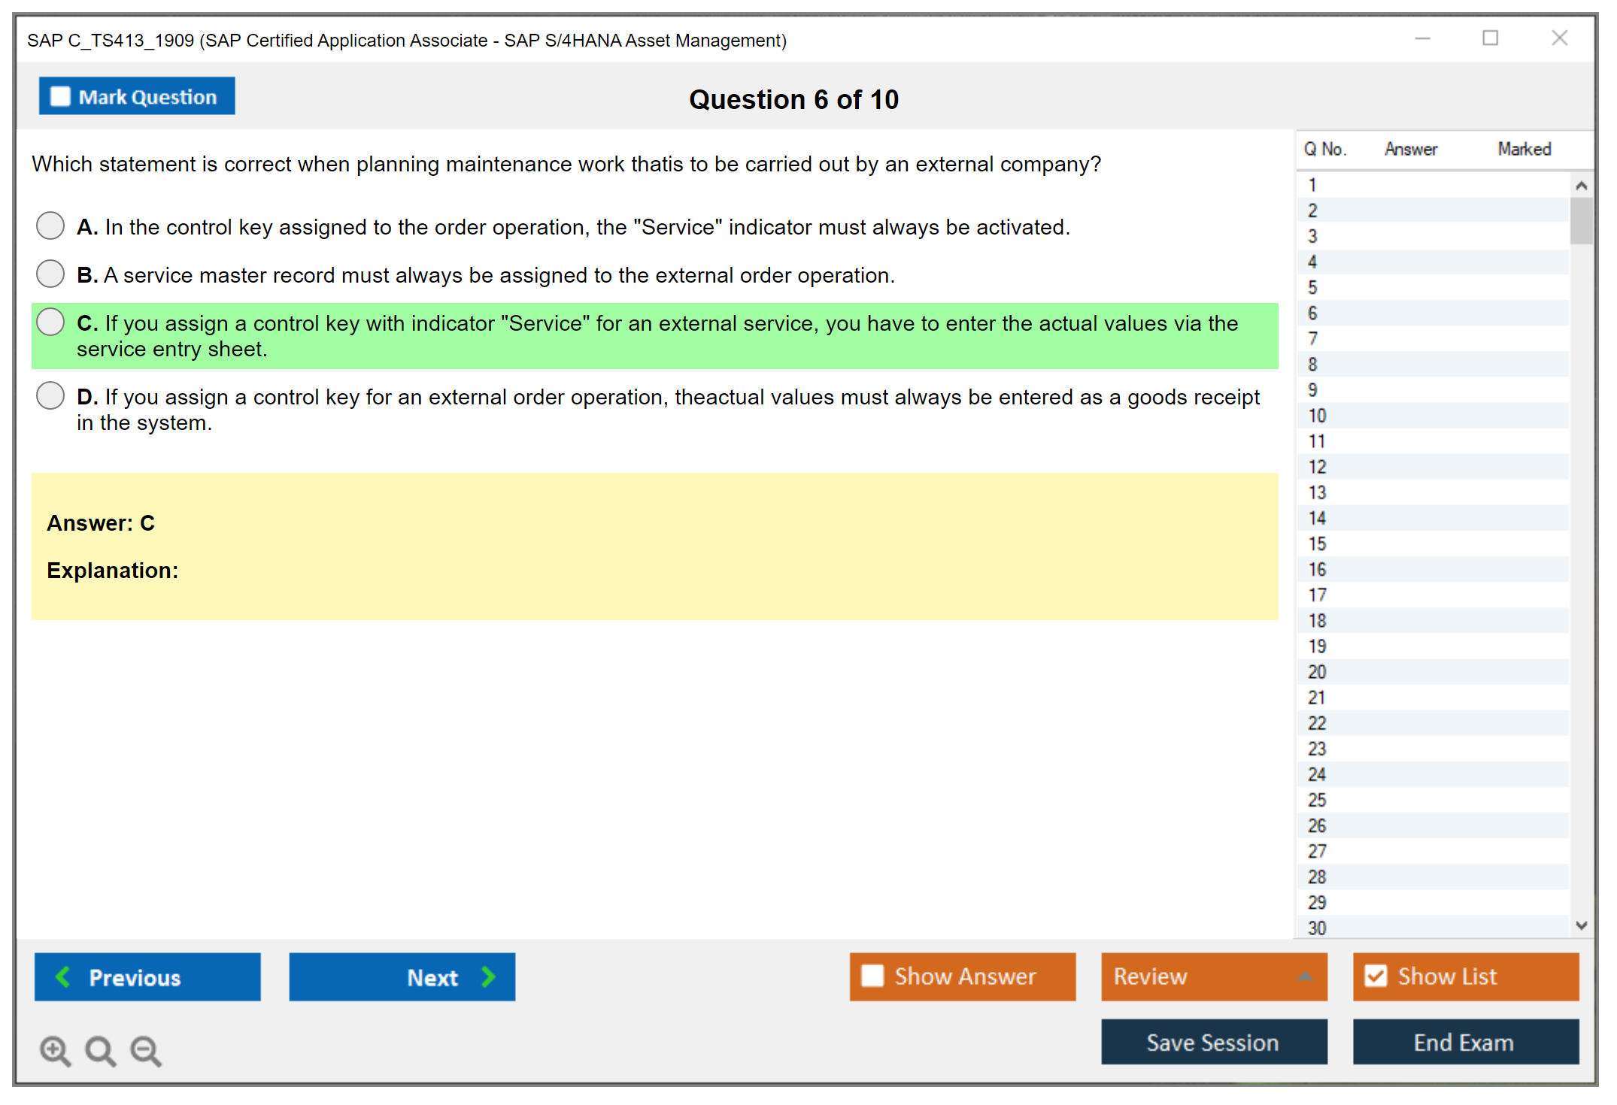Uncheck the Show List checkbox
The height and width of the screenshot is (1105, 1617).
click(1376, 976)
